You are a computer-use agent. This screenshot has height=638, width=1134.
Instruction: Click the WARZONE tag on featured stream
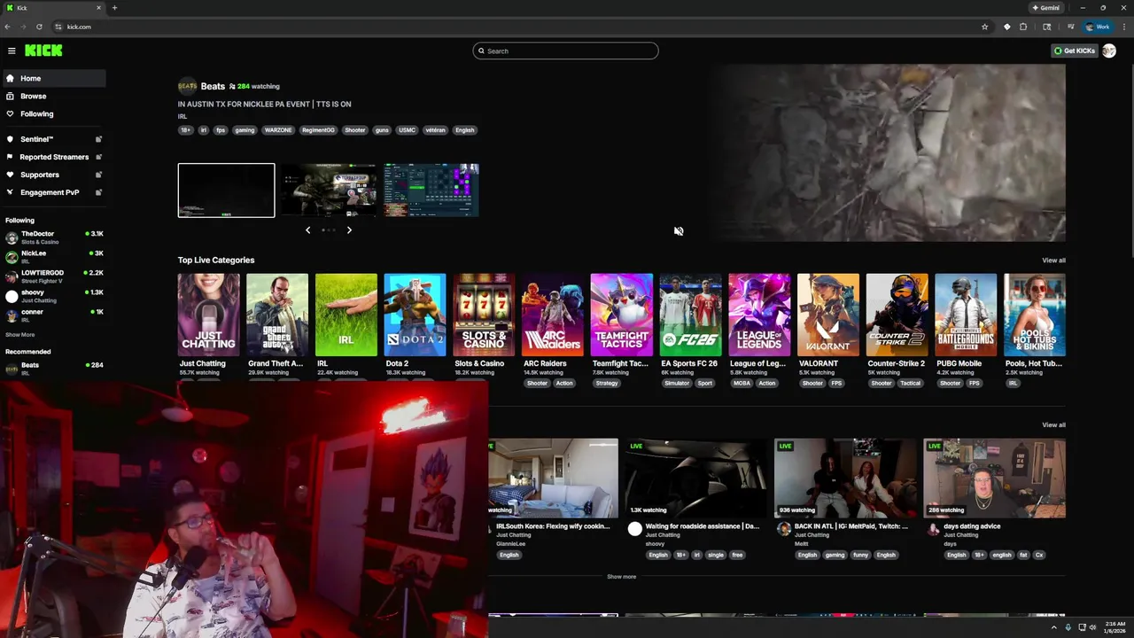click(x=278, y=130)
